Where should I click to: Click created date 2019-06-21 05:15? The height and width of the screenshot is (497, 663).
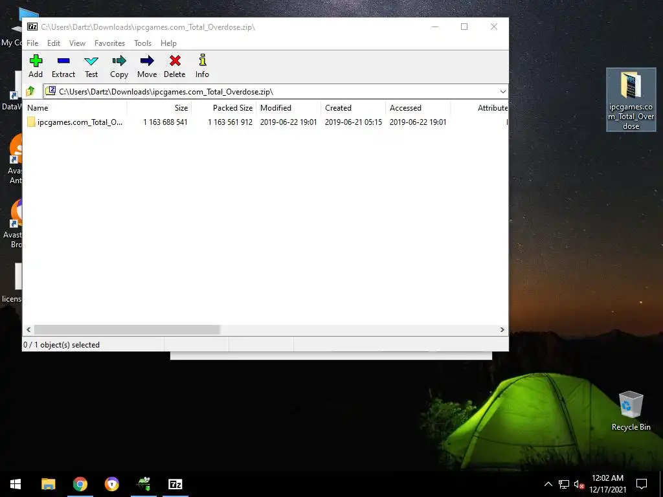[x=354, y=122]
